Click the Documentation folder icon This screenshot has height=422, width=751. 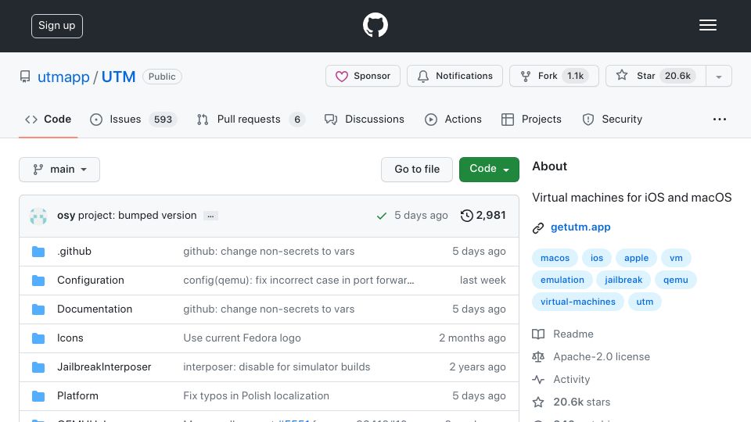[38, 309]
